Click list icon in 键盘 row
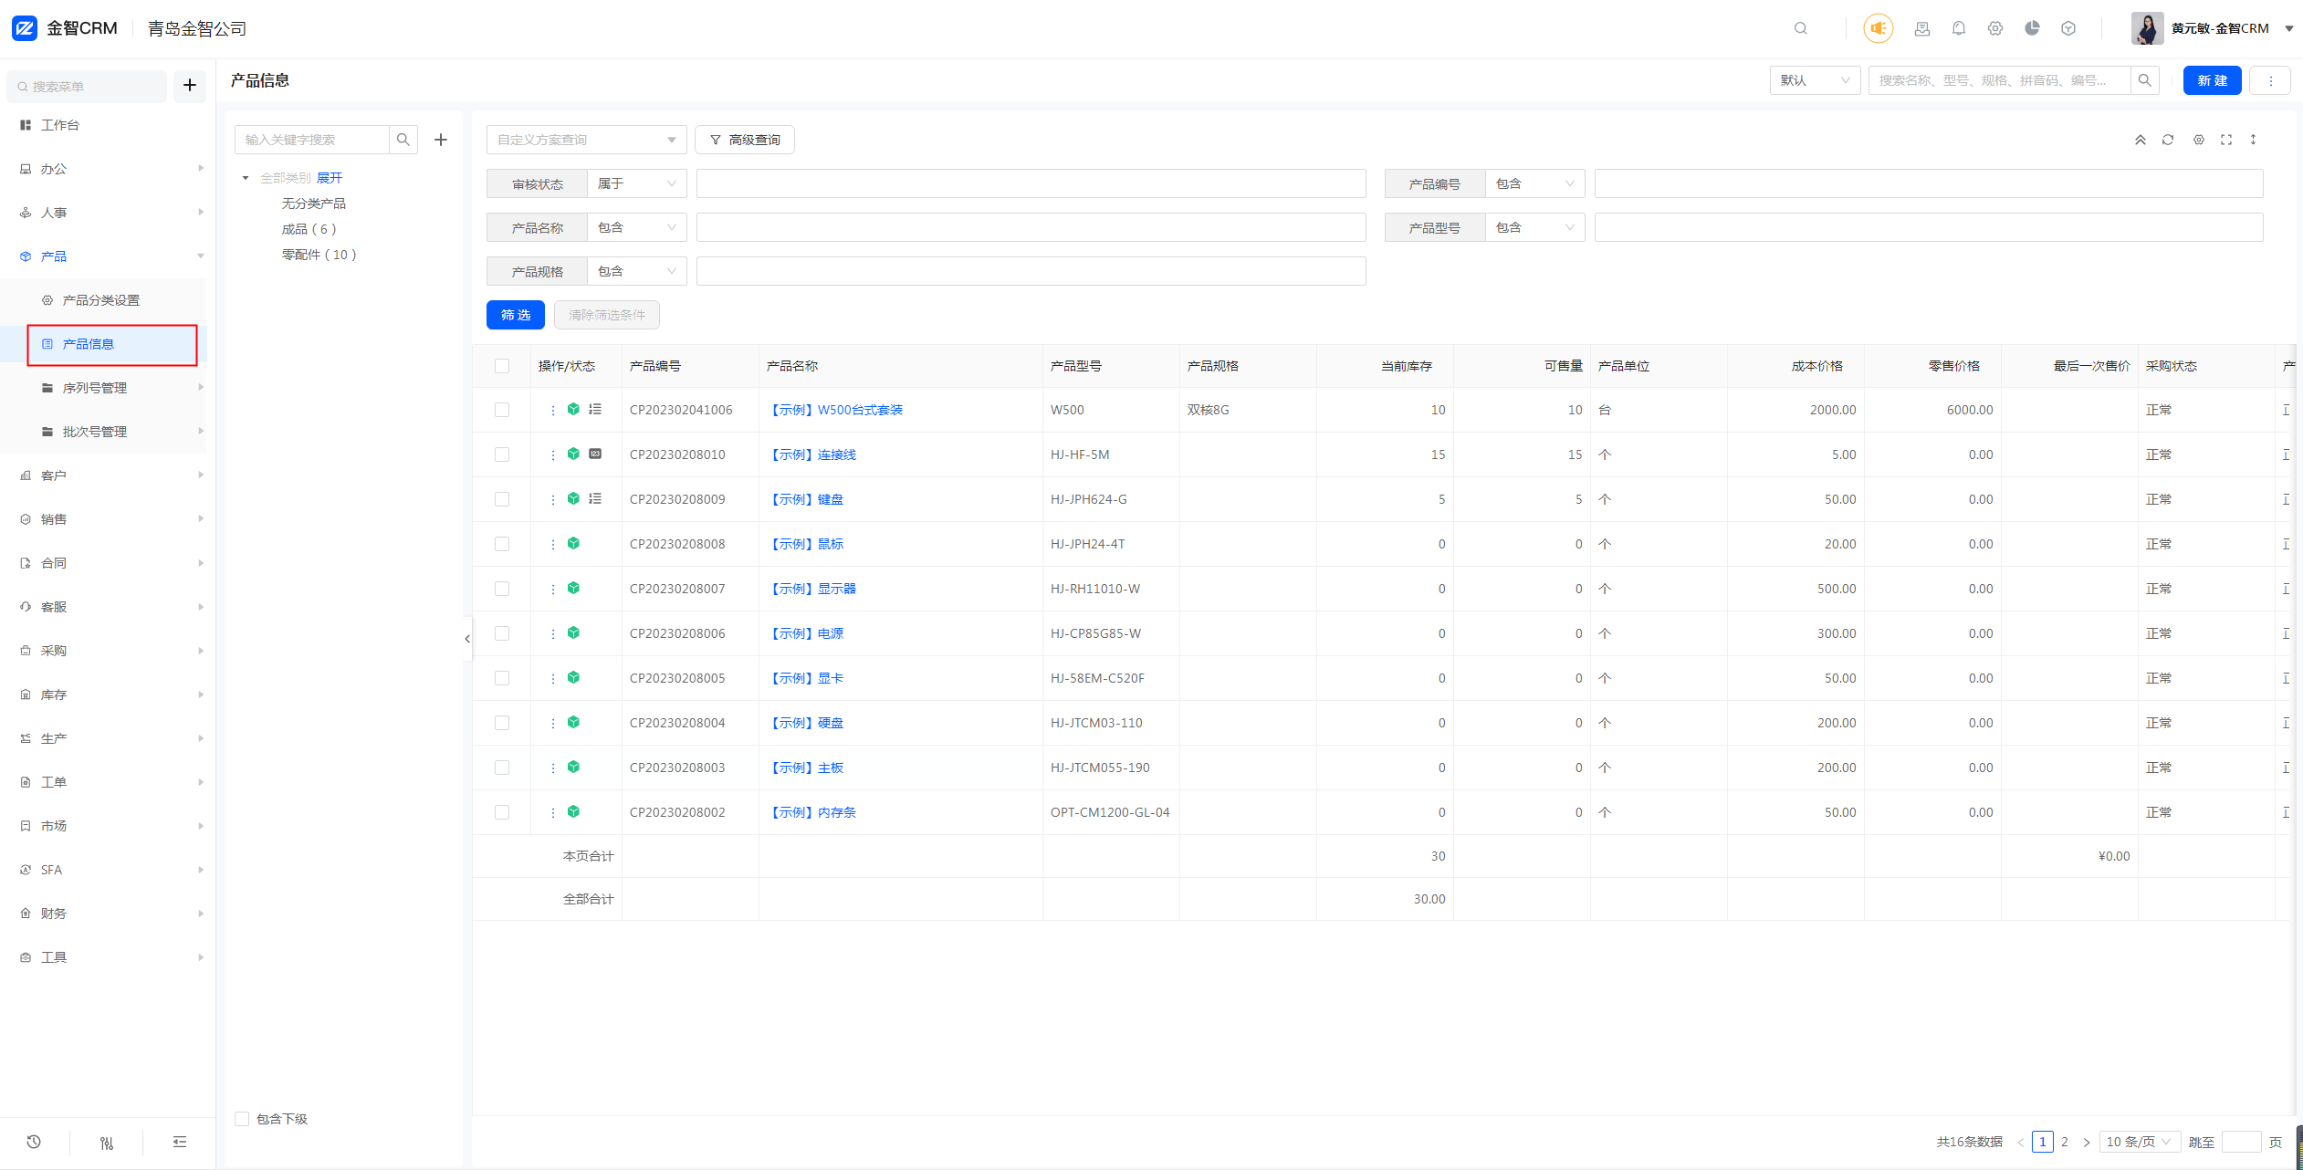This screenshot has width=2303, height=1170. click(595, 498)
